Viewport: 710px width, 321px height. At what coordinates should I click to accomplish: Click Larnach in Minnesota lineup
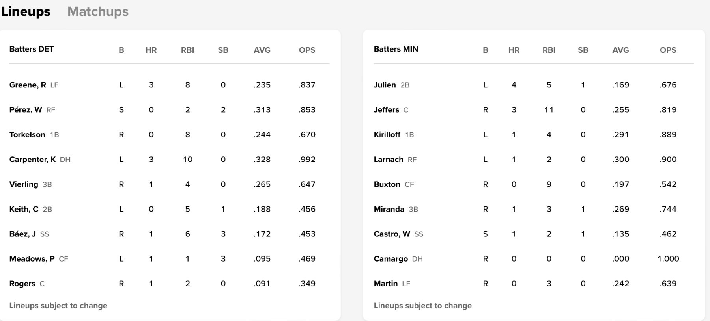(x=389, y=160)
